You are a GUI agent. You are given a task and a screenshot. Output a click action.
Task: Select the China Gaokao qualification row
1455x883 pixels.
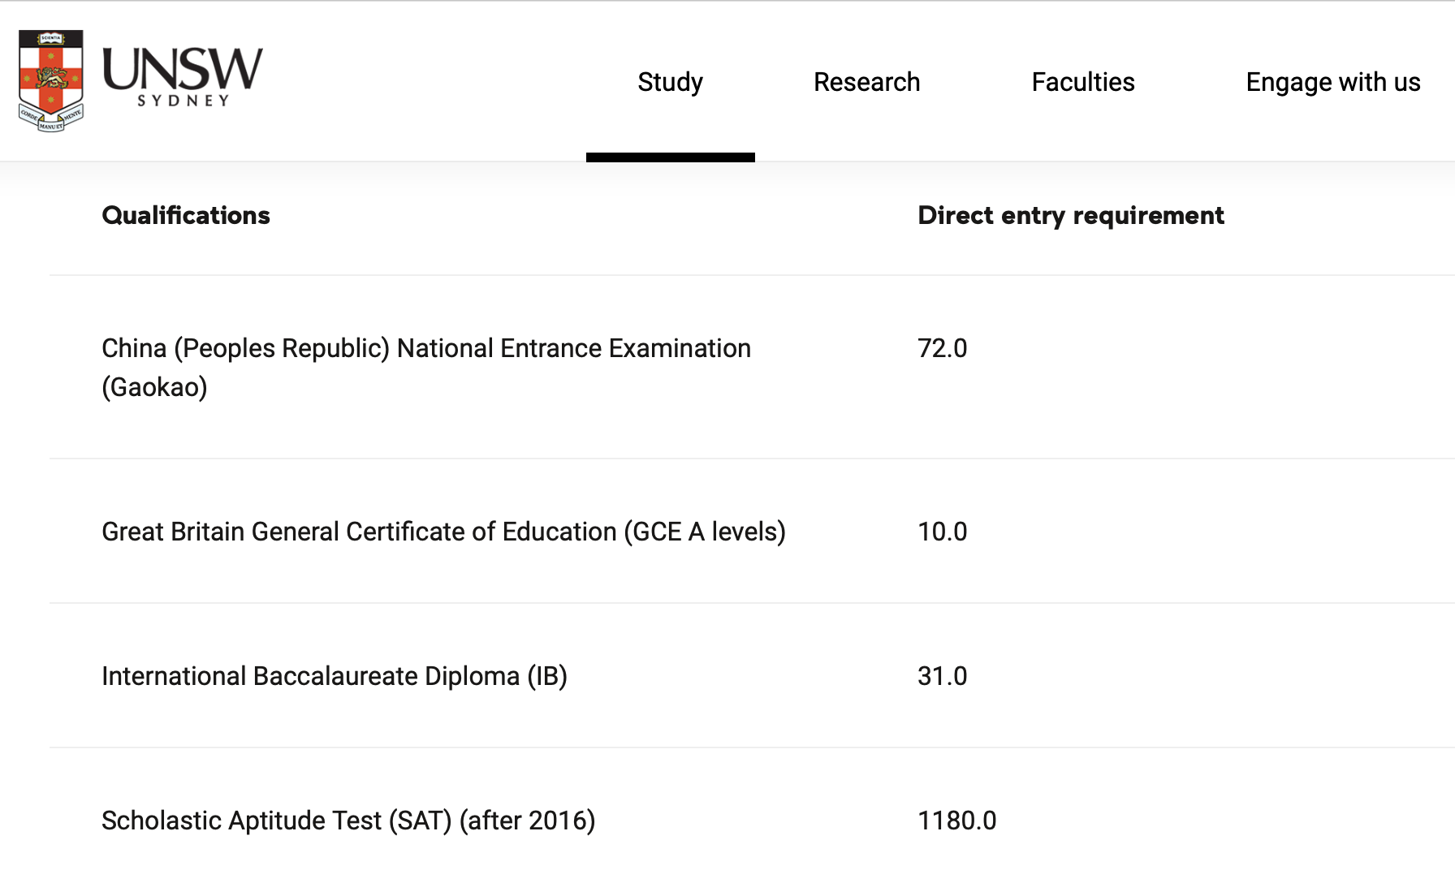coord(425,348)
